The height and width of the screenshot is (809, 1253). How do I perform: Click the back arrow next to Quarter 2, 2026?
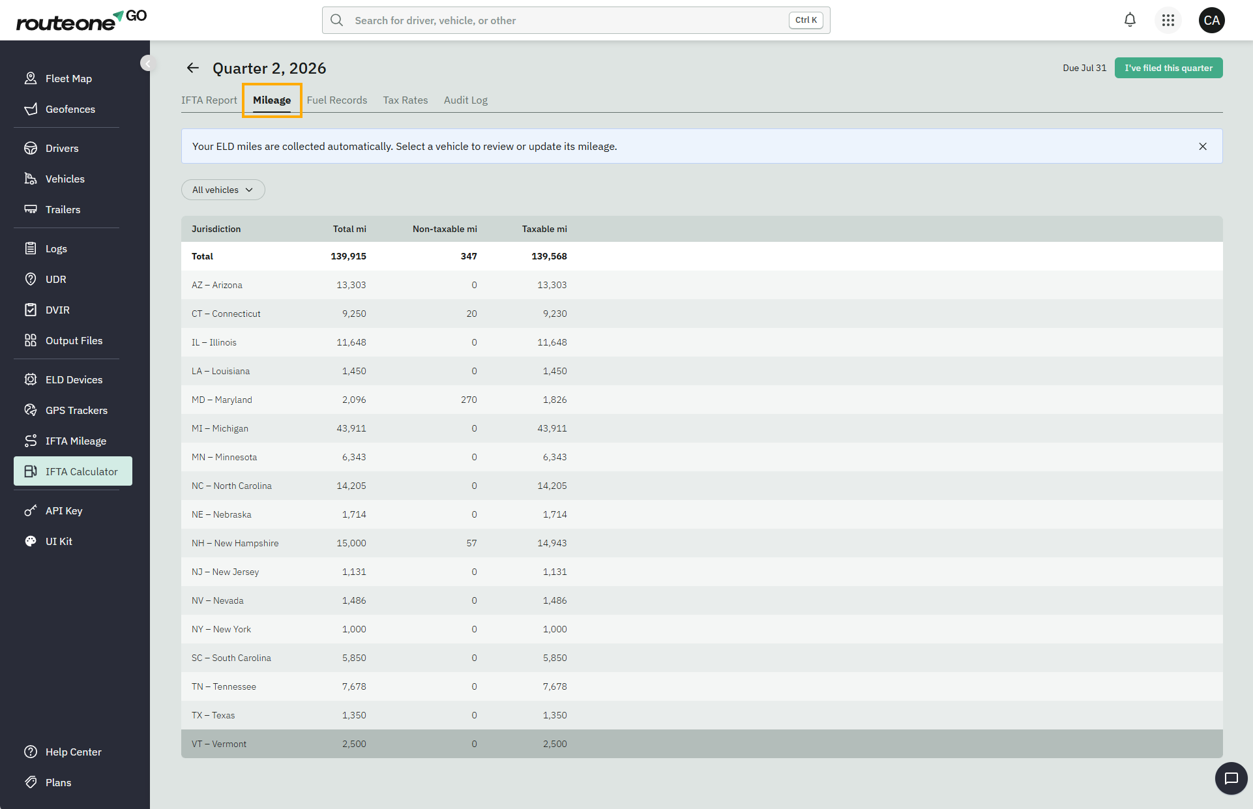click(x=192, y=68)
